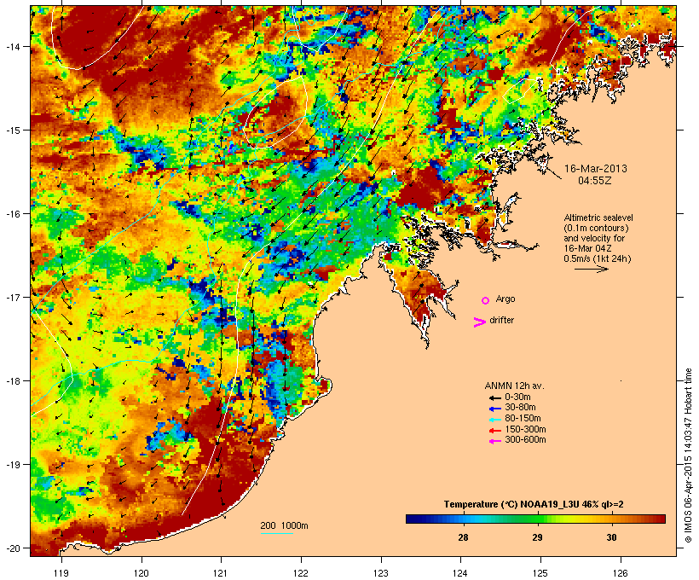This screenshot has height=580, width=699.
Task: Click the magenta 300-600m arrow in legend
Action: pos(494,441)
